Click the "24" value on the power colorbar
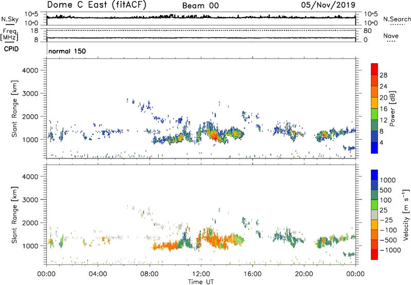Screen dimensions: 411x285 (x=383, y=86)
